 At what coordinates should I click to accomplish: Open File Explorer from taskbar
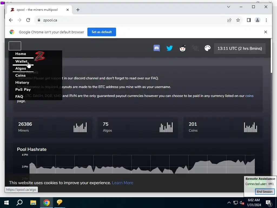[33, 203]
